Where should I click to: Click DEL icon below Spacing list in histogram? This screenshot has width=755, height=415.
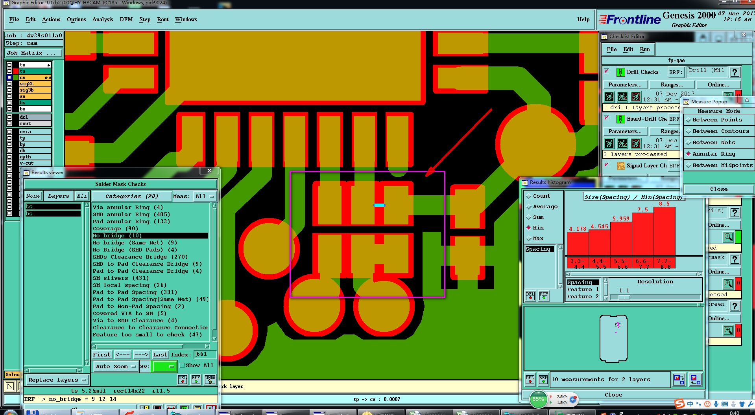[x=530, y=296]
